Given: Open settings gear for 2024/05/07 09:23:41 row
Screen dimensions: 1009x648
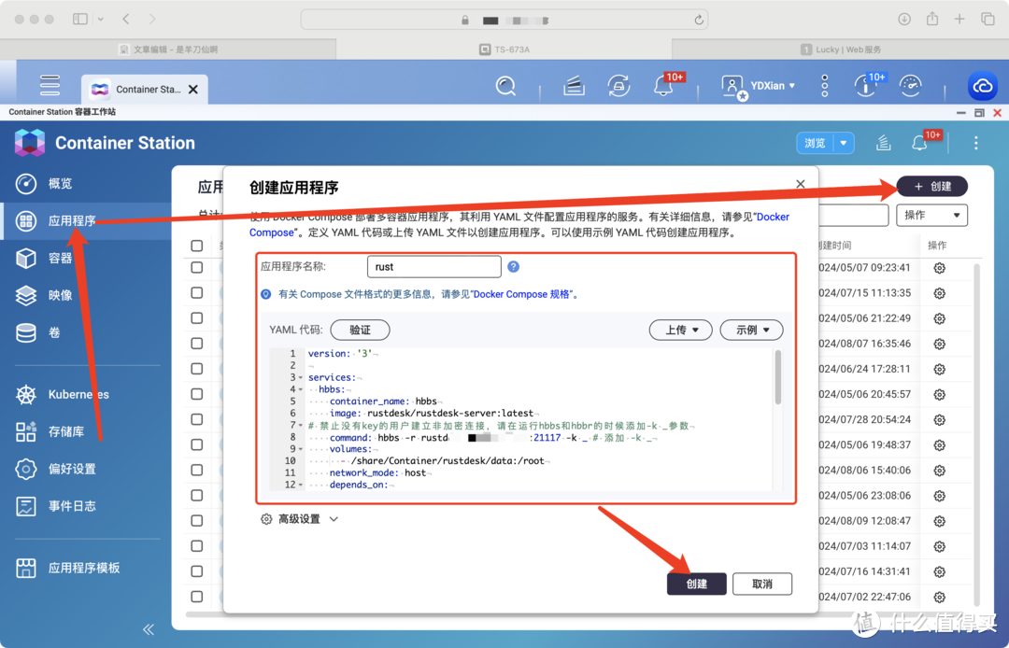Looking at the screenshot, I should coord(940,268).
